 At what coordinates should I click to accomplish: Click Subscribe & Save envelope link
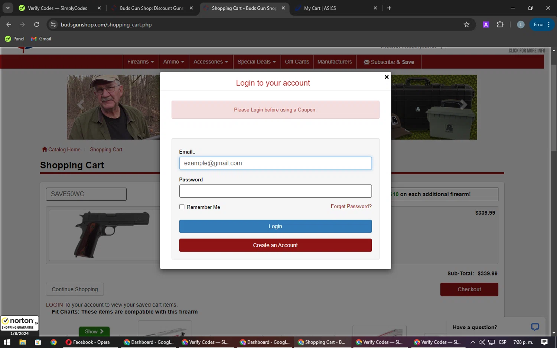(x=389, y=62)
